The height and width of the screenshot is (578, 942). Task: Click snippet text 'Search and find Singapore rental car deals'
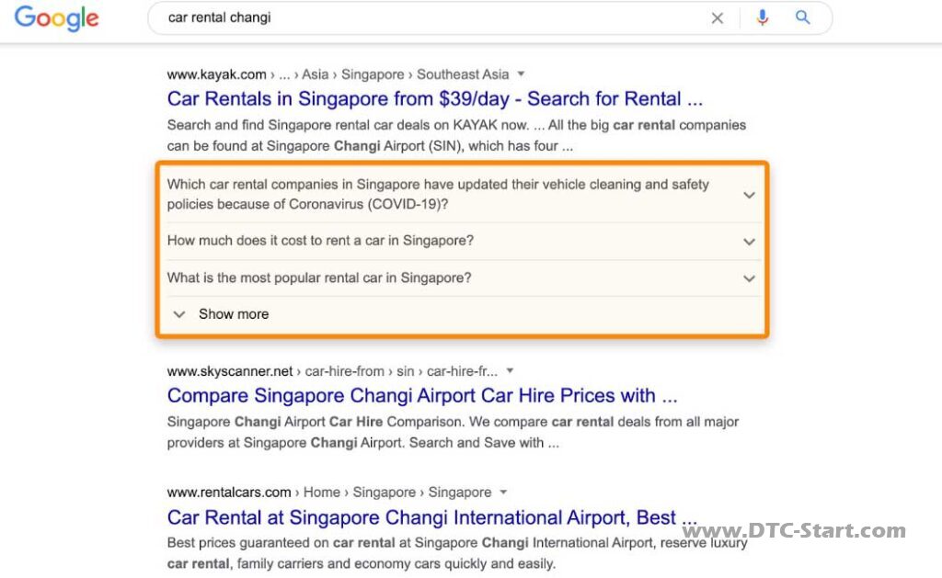[299, 125]
